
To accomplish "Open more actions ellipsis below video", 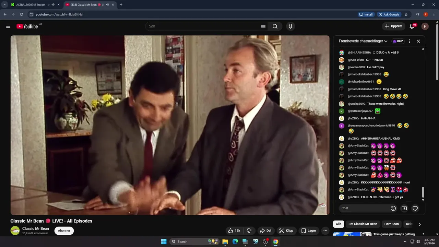I will pos(325,231).
